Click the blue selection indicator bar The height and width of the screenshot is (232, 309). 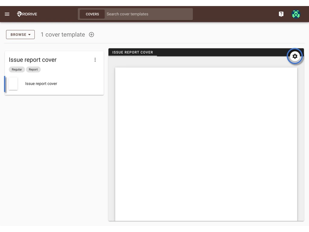click(x=5, y=84)
